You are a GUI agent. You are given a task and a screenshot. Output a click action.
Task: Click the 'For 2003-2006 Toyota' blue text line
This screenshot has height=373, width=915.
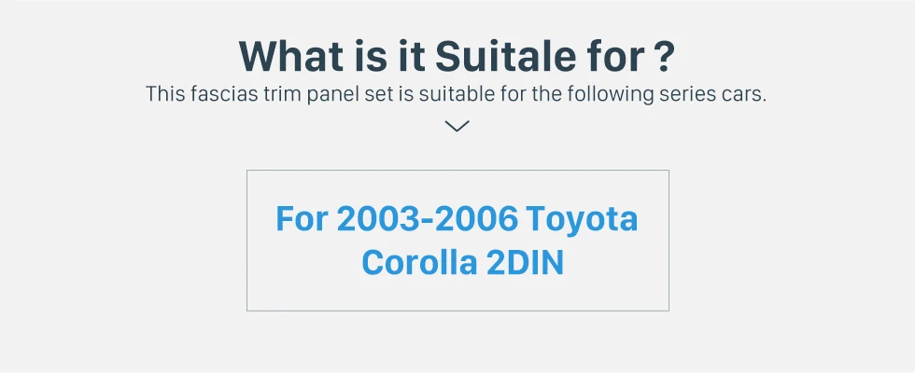[457, 218]
